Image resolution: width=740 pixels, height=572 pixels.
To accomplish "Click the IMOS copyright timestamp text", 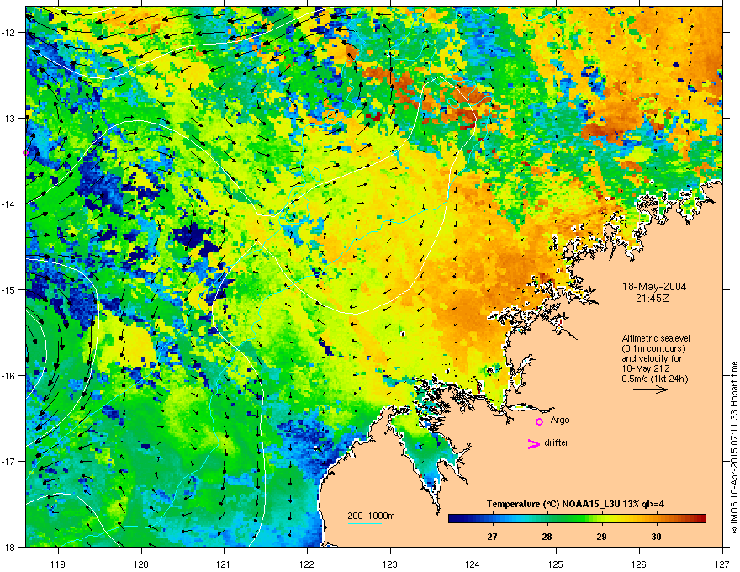I will pos(734,448).
